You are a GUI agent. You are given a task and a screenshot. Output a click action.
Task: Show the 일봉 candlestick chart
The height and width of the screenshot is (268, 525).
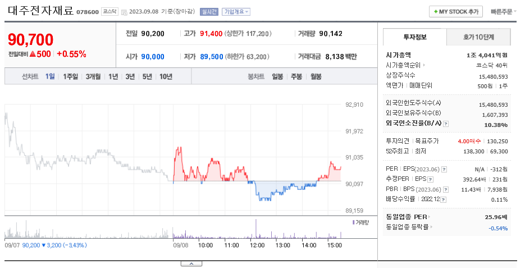[277, 77]
